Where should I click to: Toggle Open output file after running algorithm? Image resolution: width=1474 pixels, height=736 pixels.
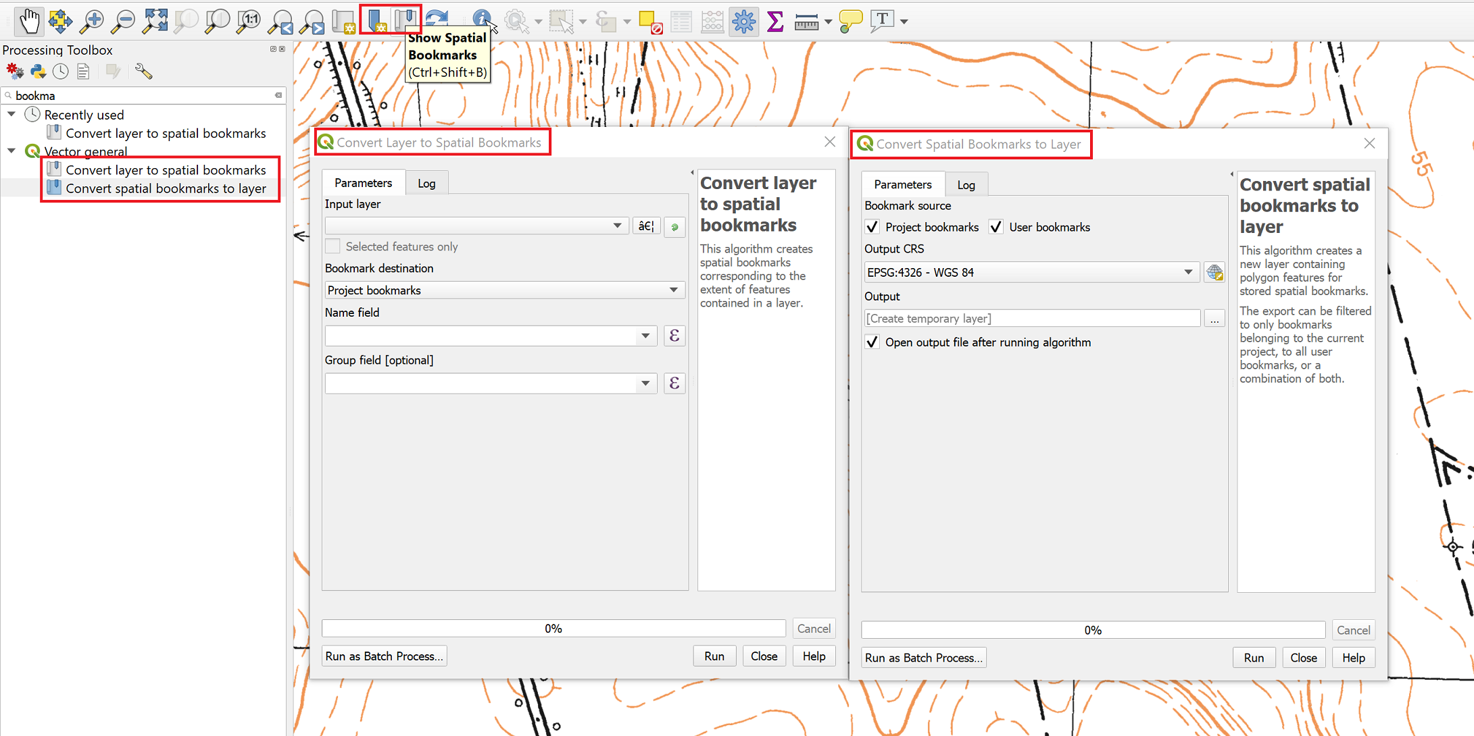click(873, 342)
